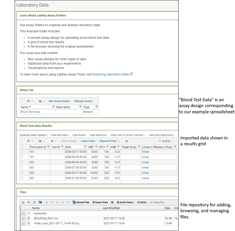Check the row with date 2008-06-30
This screenshot has height=231, width=235.
coord(22,157)
